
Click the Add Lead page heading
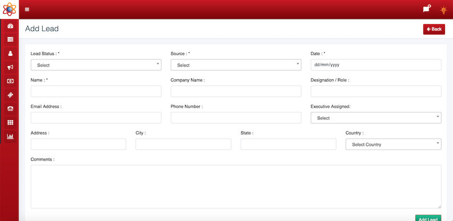(x=42, y=29)
